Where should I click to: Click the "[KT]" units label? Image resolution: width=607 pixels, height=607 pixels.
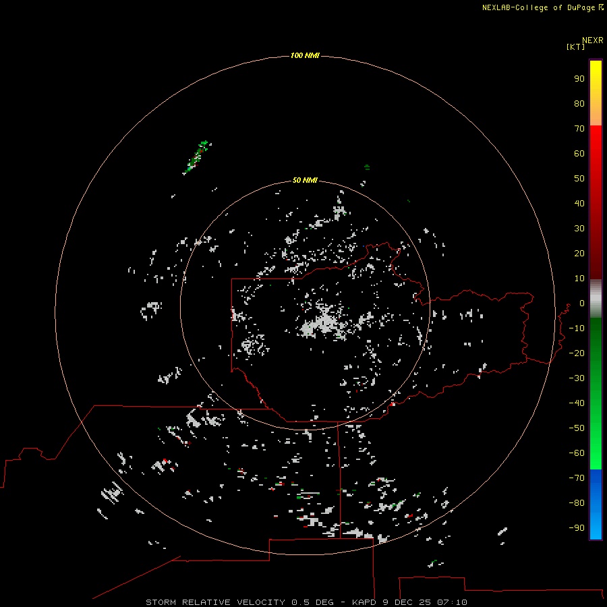tap(575, 47)
